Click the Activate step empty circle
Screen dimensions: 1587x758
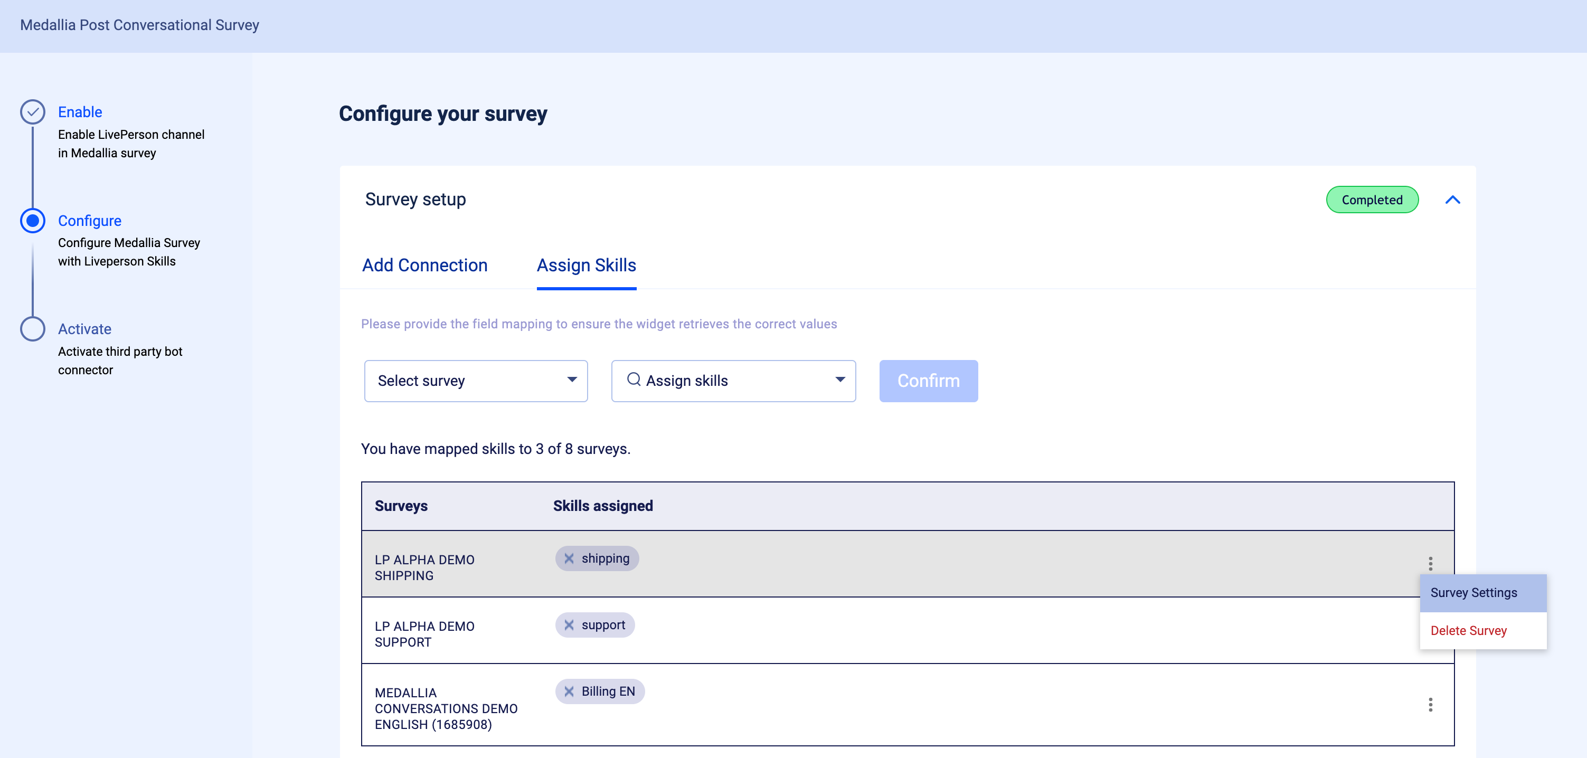pyautogui.click(x=33, y=329)
